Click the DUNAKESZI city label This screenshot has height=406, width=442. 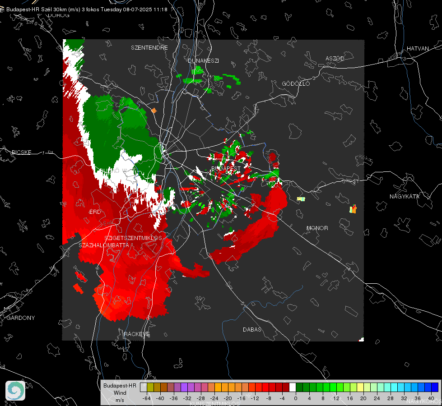203,60
